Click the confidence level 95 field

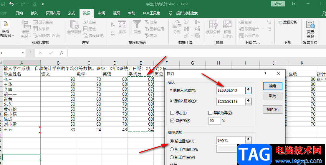pyautogui.click(x=214, y=121)
